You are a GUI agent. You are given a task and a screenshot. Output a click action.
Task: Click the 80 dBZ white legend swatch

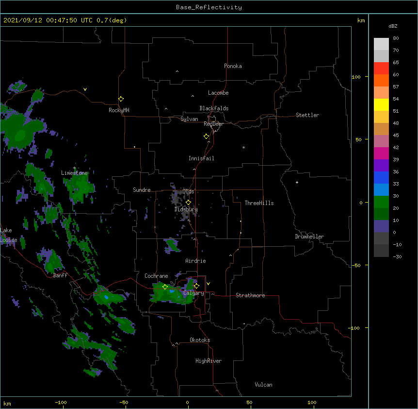click(381, 44)
